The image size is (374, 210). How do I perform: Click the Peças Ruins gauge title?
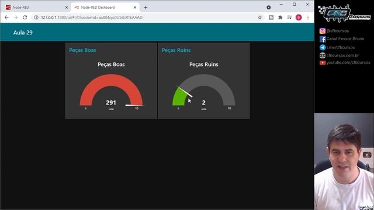[204, 65]
